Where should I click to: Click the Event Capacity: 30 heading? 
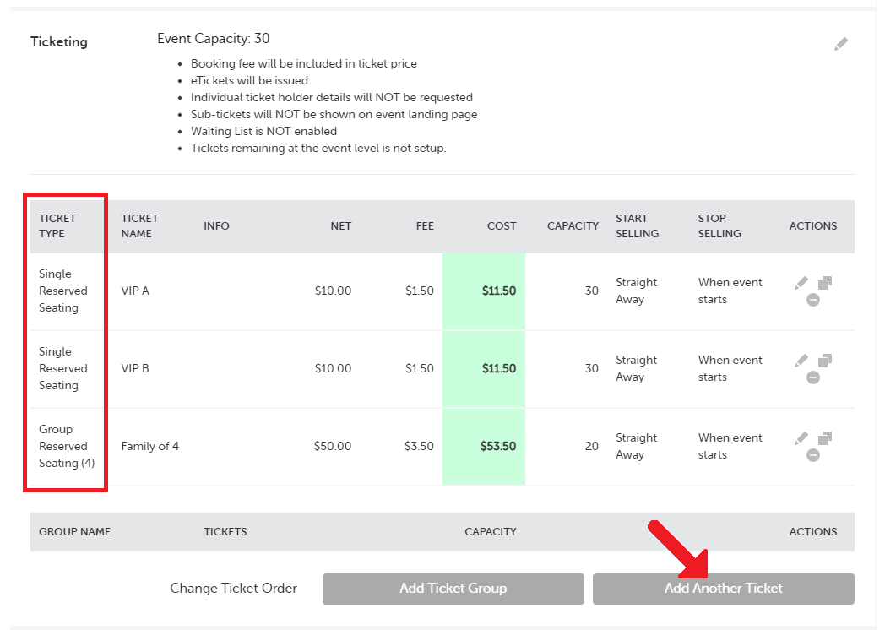pos(214,38)
